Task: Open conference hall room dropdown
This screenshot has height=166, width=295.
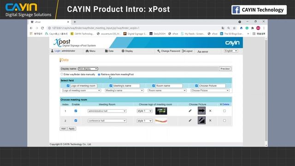Action: pos(107,121)
